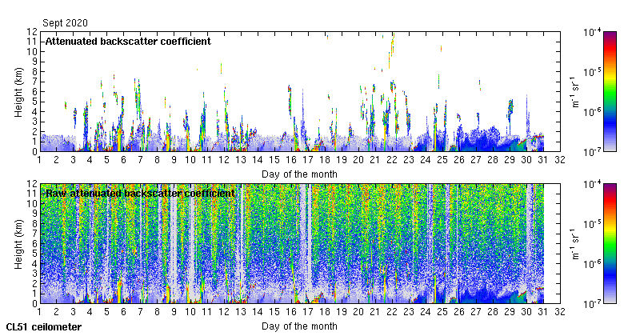Click "Day of the month" under top plot
The width and height of the screenshot is (624, 336).
pos(299,174)
